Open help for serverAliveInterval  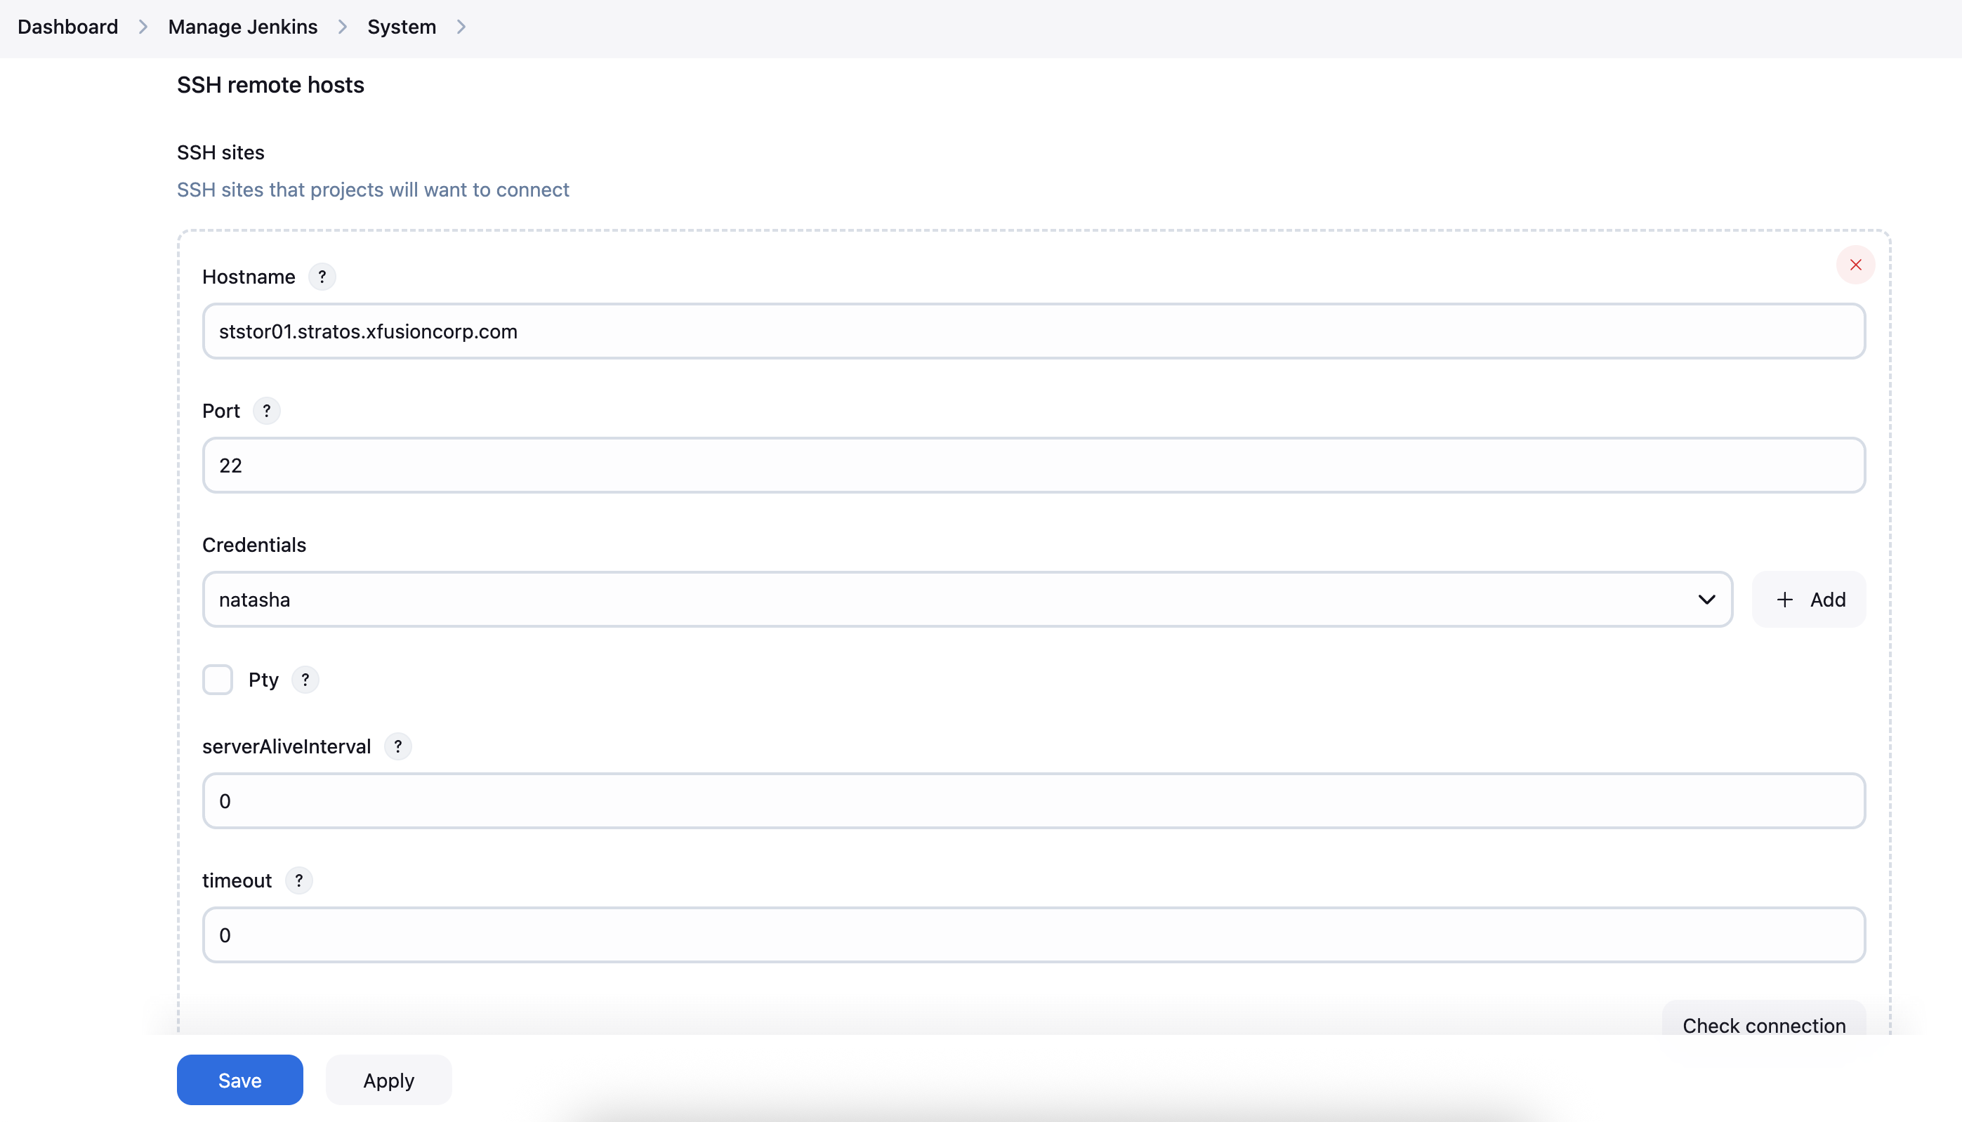[x=398, y=746]
